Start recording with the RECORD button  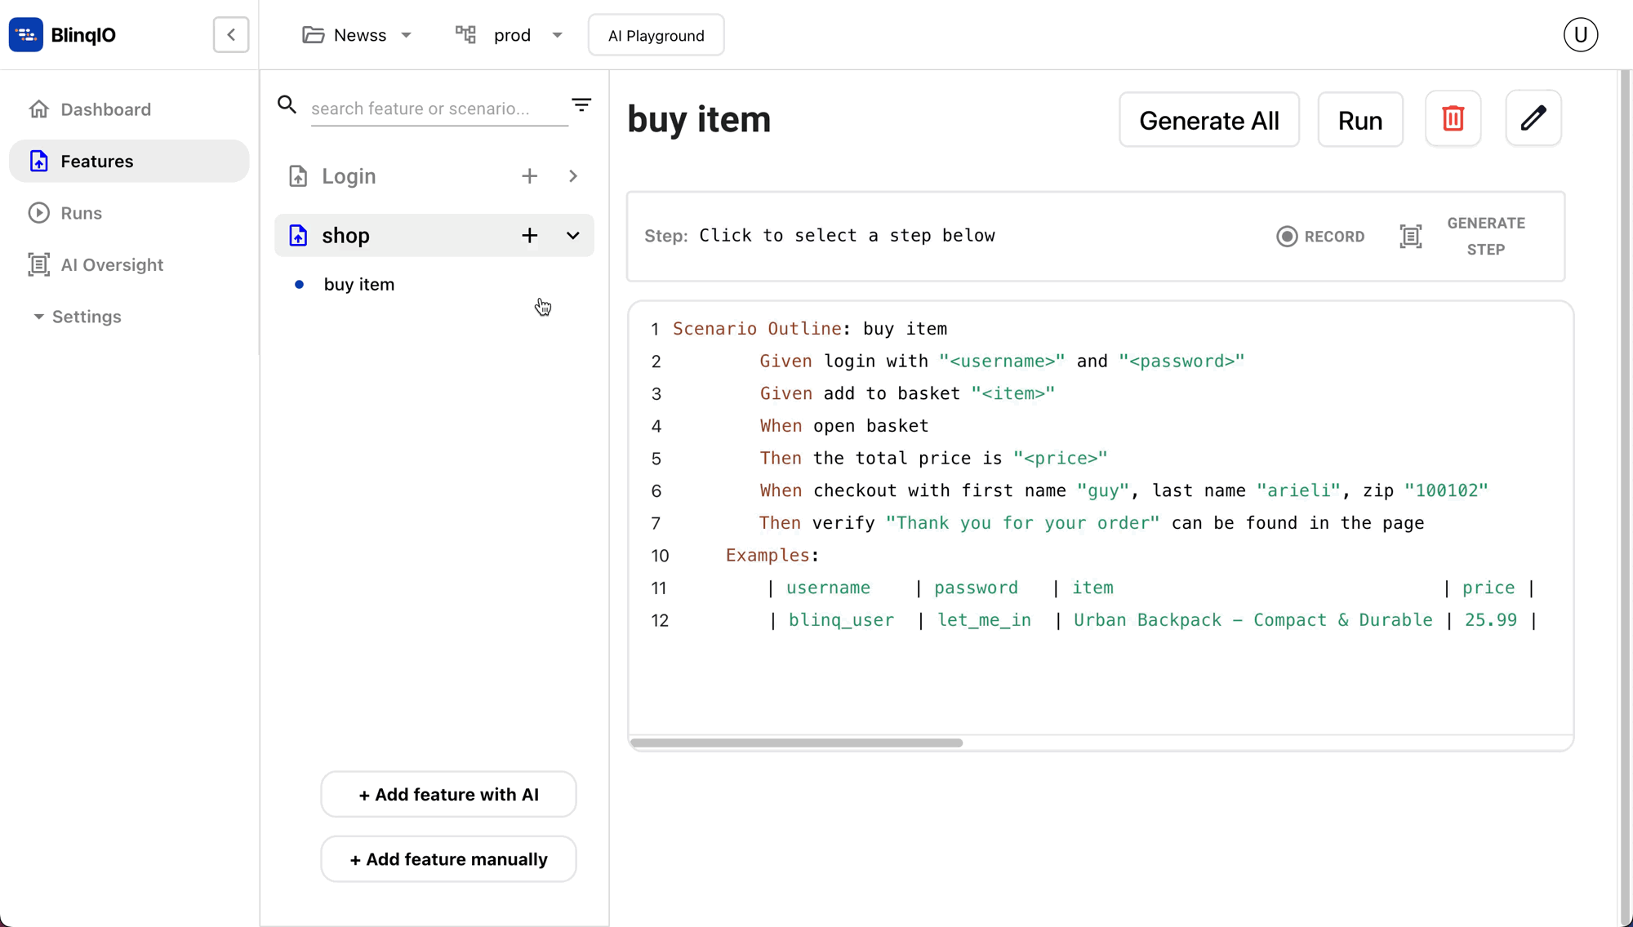click(x=1321, y=237)
